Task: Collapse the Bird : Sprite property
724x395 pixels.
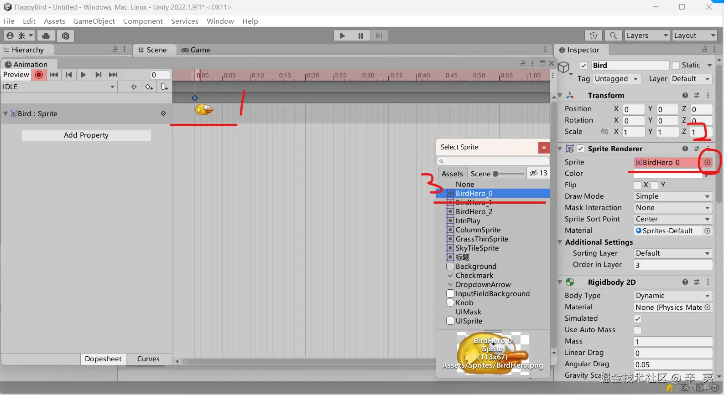Action: [x=5, y=113]
